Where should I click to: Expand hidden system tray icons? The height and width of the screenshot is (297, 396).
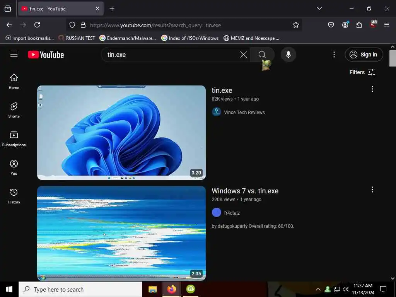point(318,289)
